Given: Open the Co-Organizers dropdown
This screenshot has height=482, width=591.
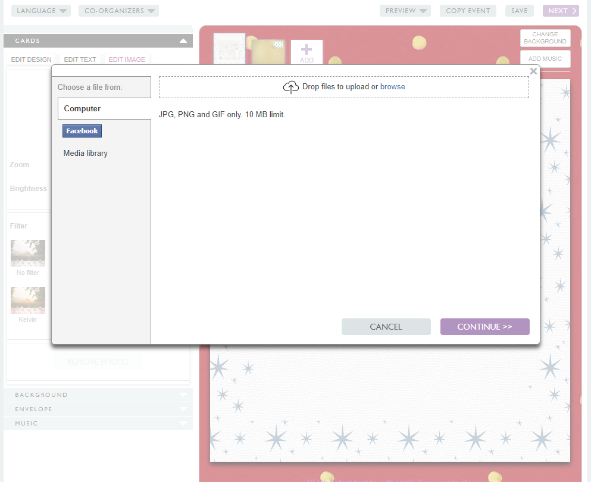Looking at the screenshot, I should (118, 11).
